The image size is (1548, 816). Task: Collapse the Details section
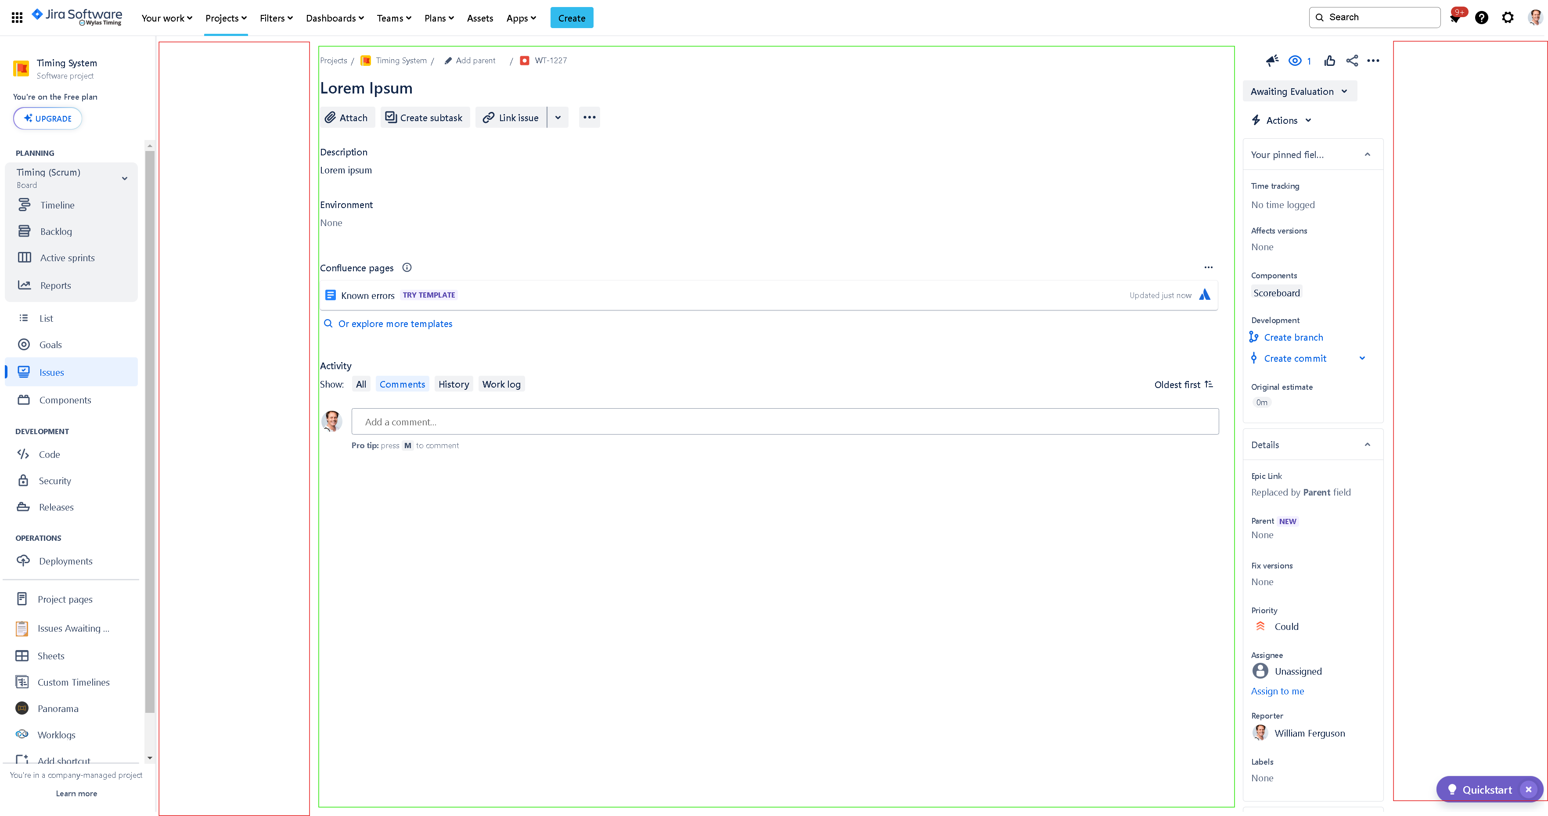1367,445
